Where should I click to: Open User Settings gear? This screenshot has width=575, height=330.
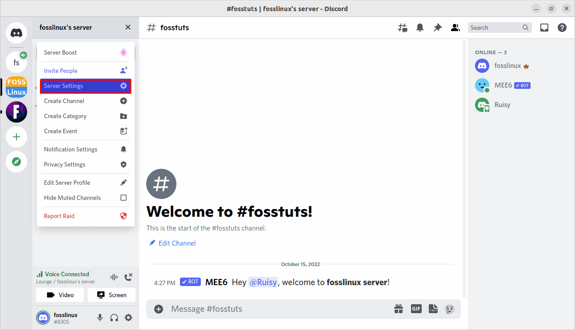coord(128,318)
